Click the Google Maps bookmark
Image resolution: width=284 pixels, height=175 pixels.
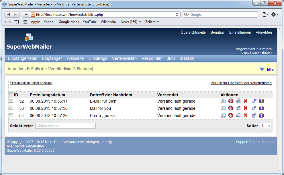(x=69, y=22)
